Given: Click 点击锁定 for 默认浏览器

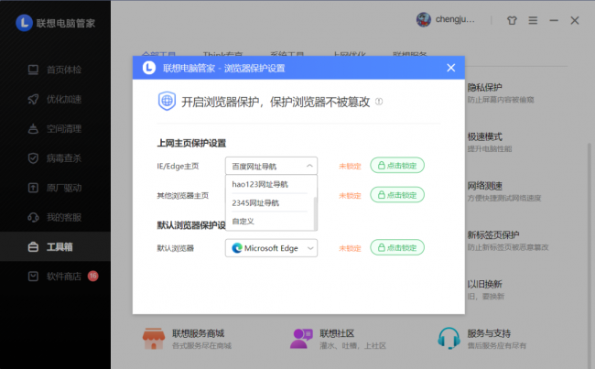Looking at the screenshot, I should 397,247.
